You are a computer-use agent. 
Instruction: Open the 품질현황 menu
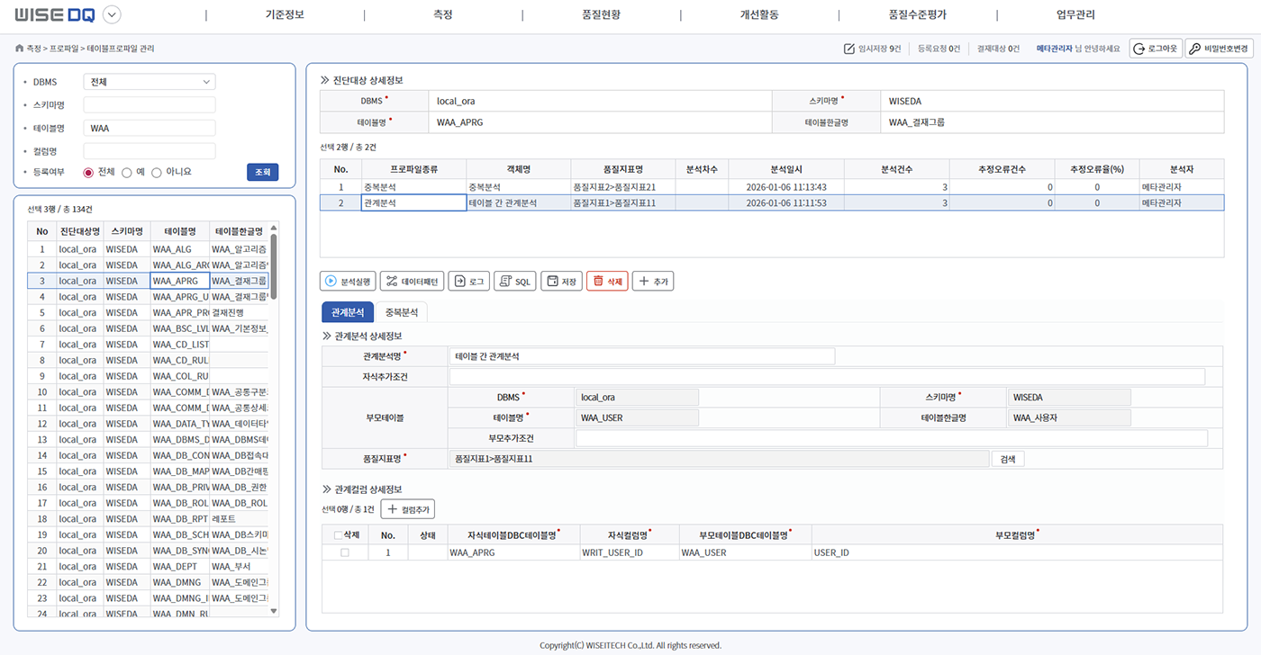pyautogui.click(x=601, y=15)
